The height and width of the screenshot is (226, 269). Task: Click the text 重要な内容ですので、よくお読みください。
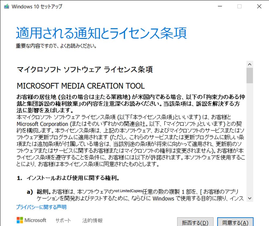[56, 46]
